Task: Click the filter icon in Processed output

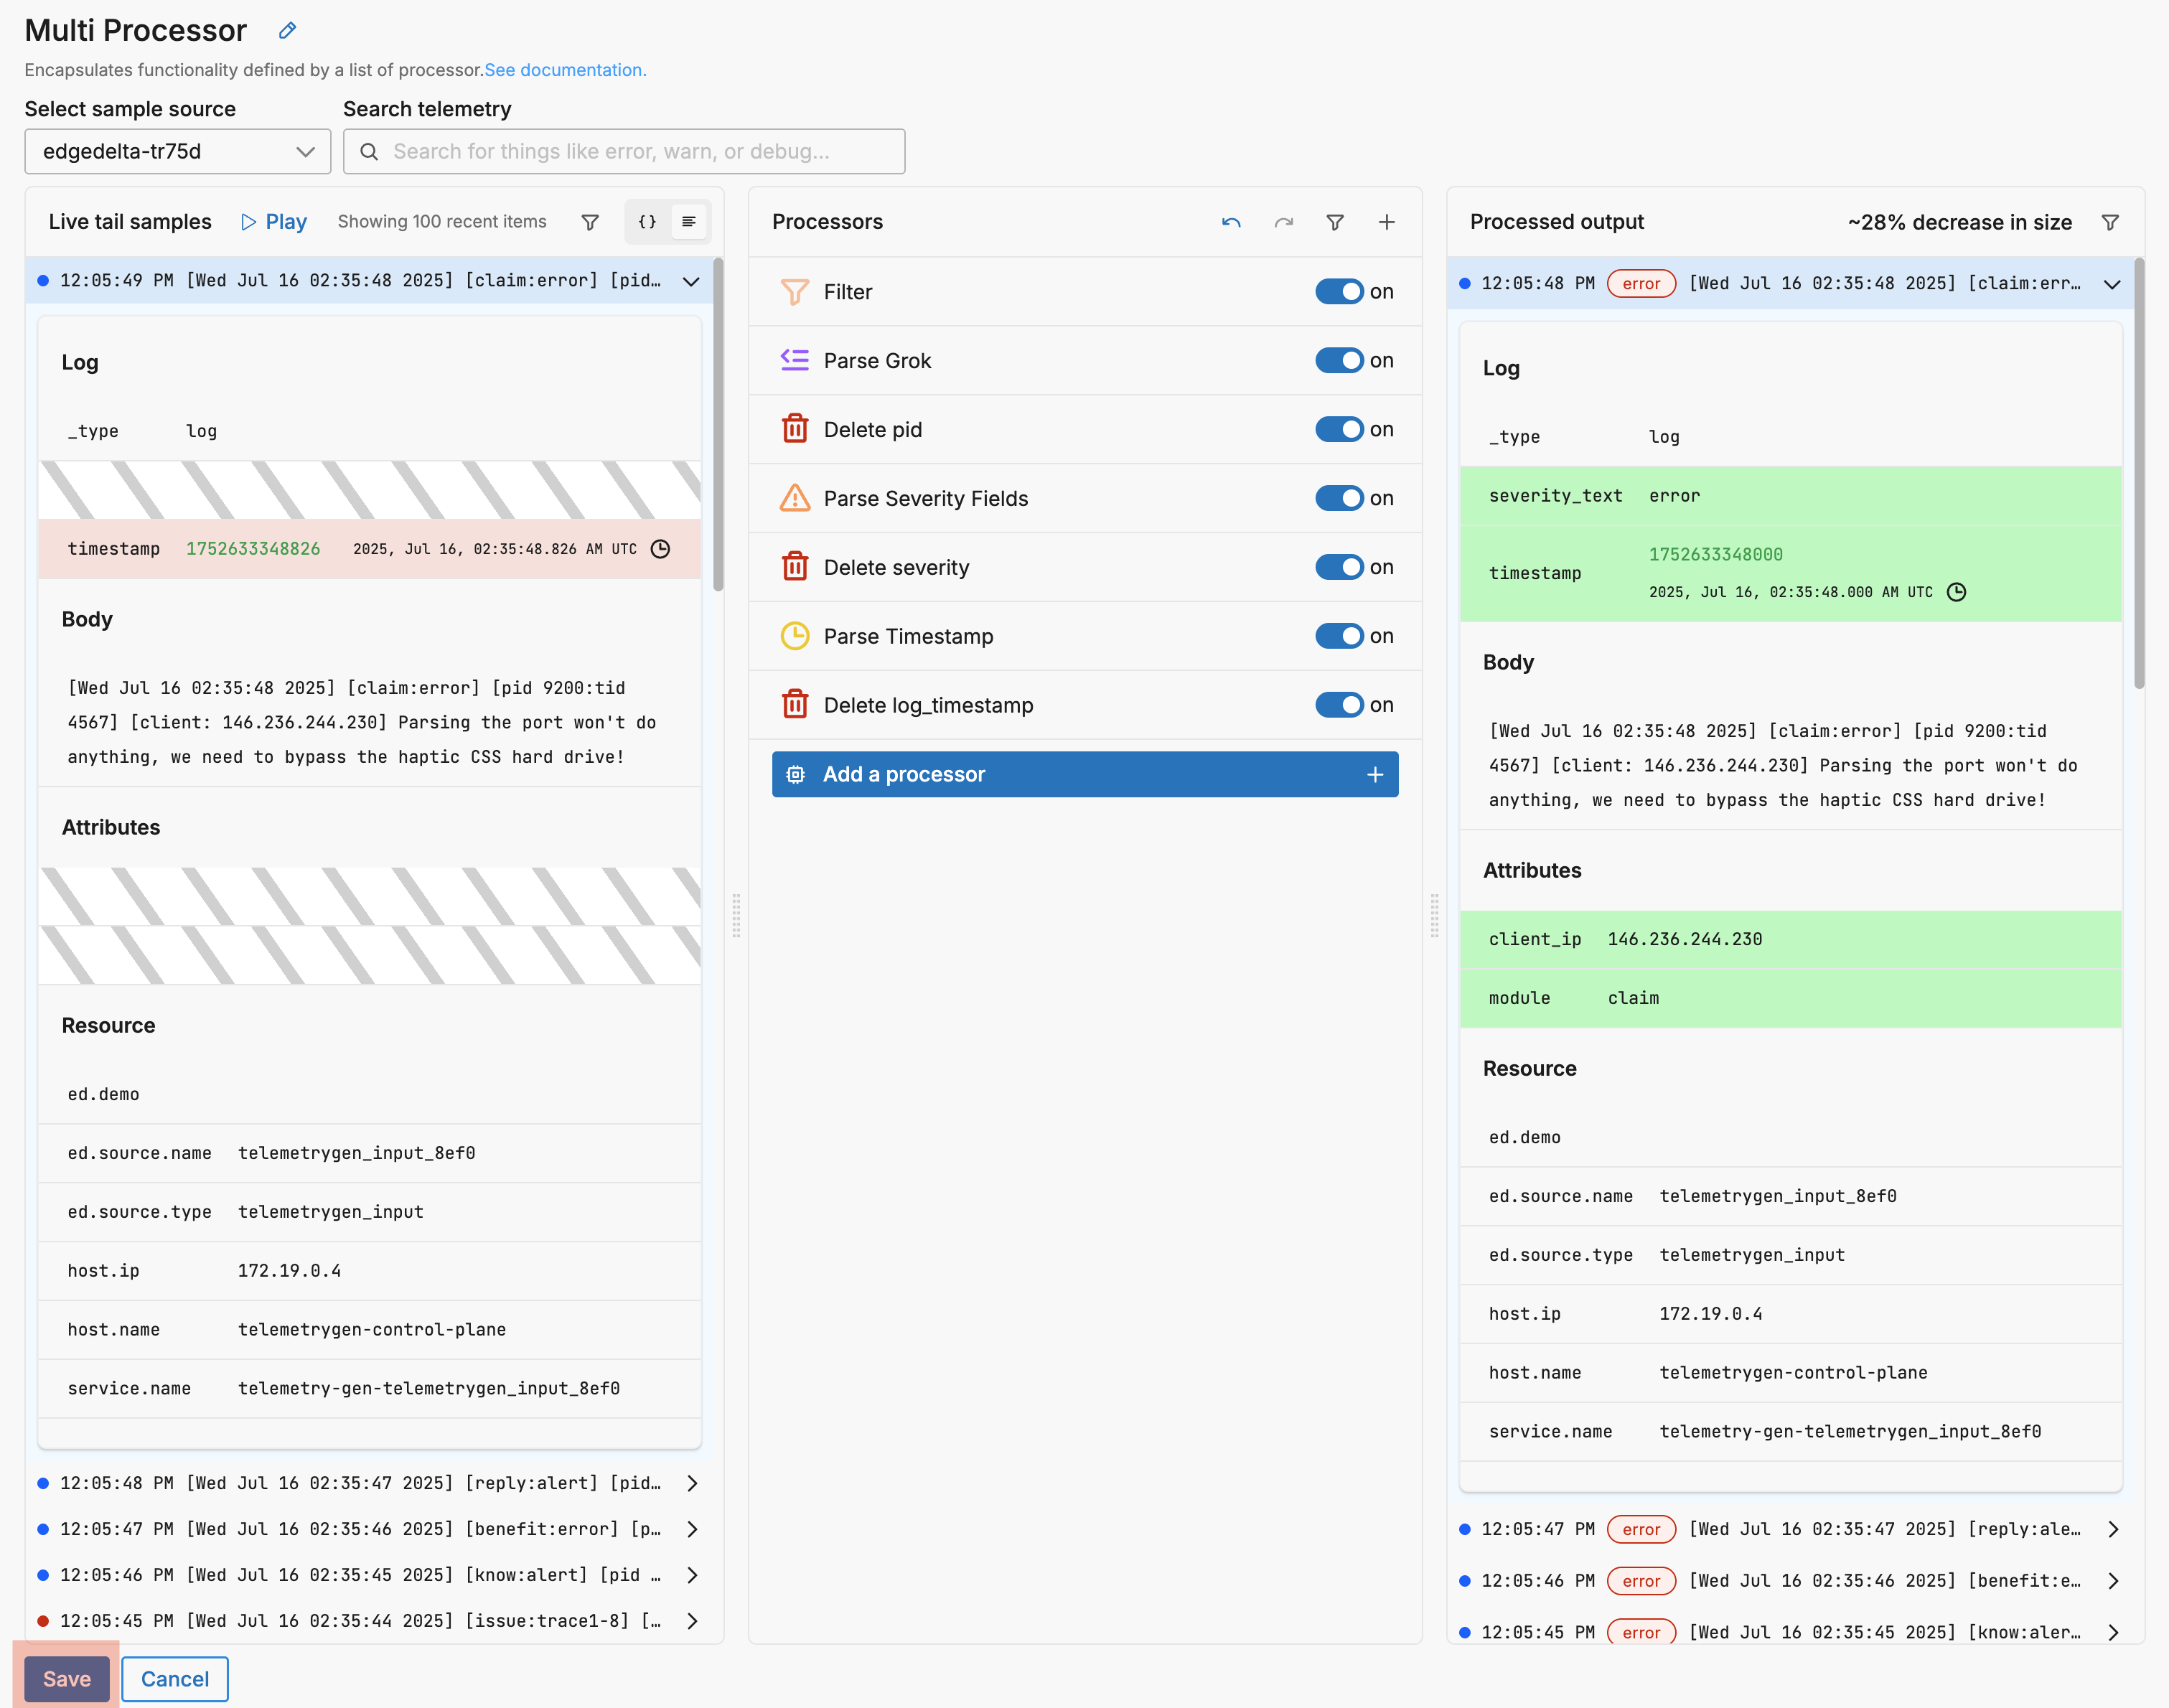Action: [x=2110, y=222]
